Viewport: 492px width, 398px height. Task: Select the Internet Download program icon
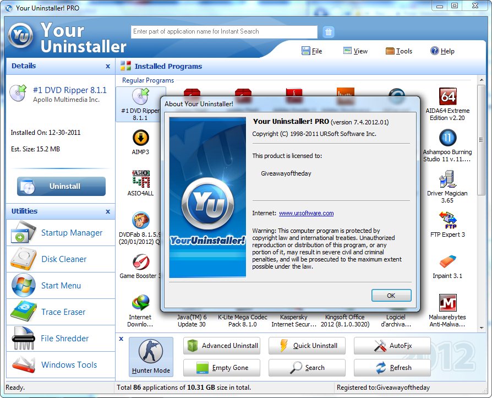point(140,303)
